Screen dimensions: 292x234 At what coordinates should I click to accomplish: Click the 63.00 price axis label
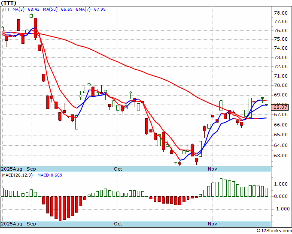(281, 156)
